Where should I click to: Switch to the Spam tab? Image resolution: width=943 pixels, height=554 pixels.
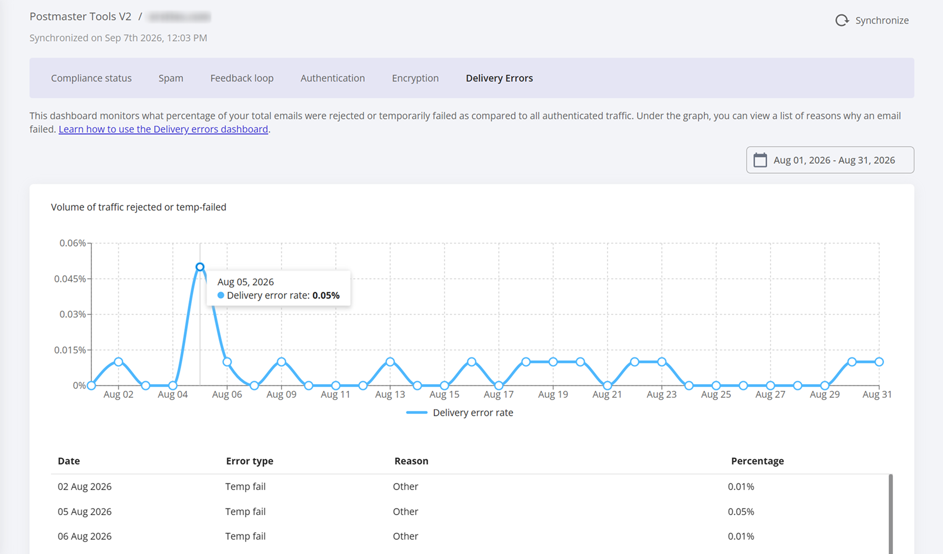pos(171,78)
